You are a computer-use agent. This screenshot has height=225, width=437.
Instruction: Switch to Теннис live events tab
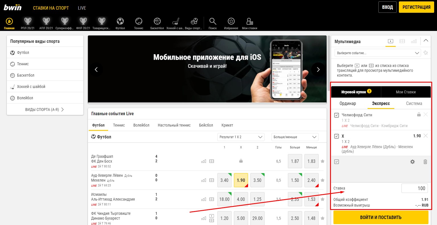coord(119,125)
